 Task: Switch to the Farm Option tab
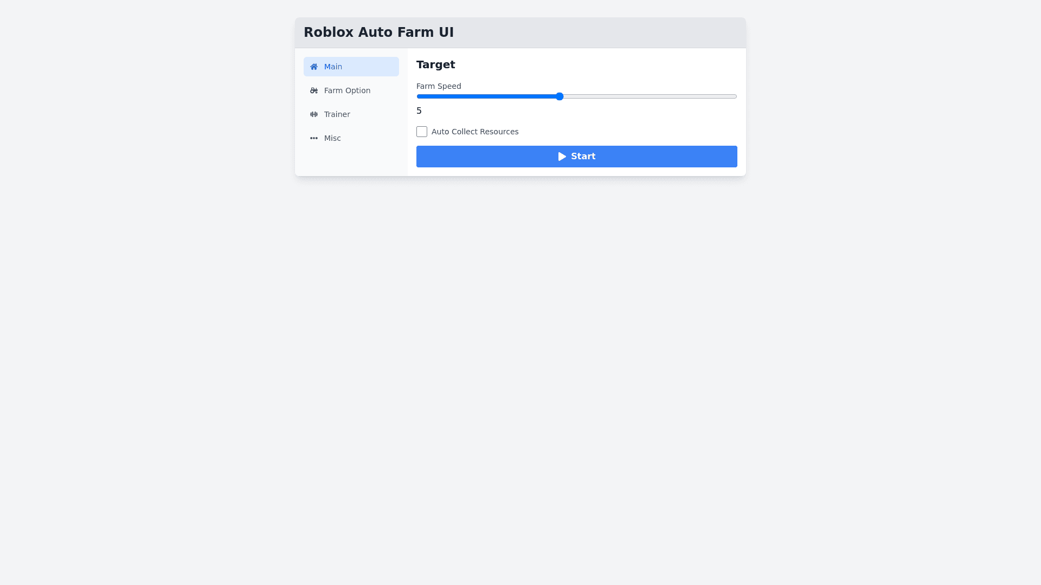[351, 90]
